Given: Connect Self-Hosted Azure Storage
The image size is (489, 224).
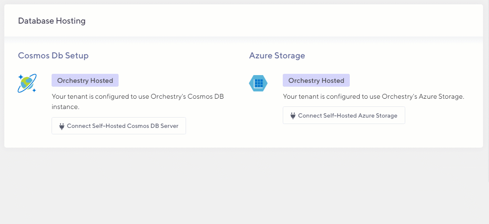Looking at the screenshot, I should (344, 115).
